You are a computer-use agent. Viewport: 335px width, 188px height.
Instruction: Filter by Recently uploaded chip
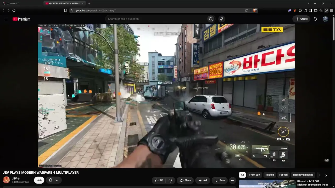pyautogui.click(x=303, y=175)
